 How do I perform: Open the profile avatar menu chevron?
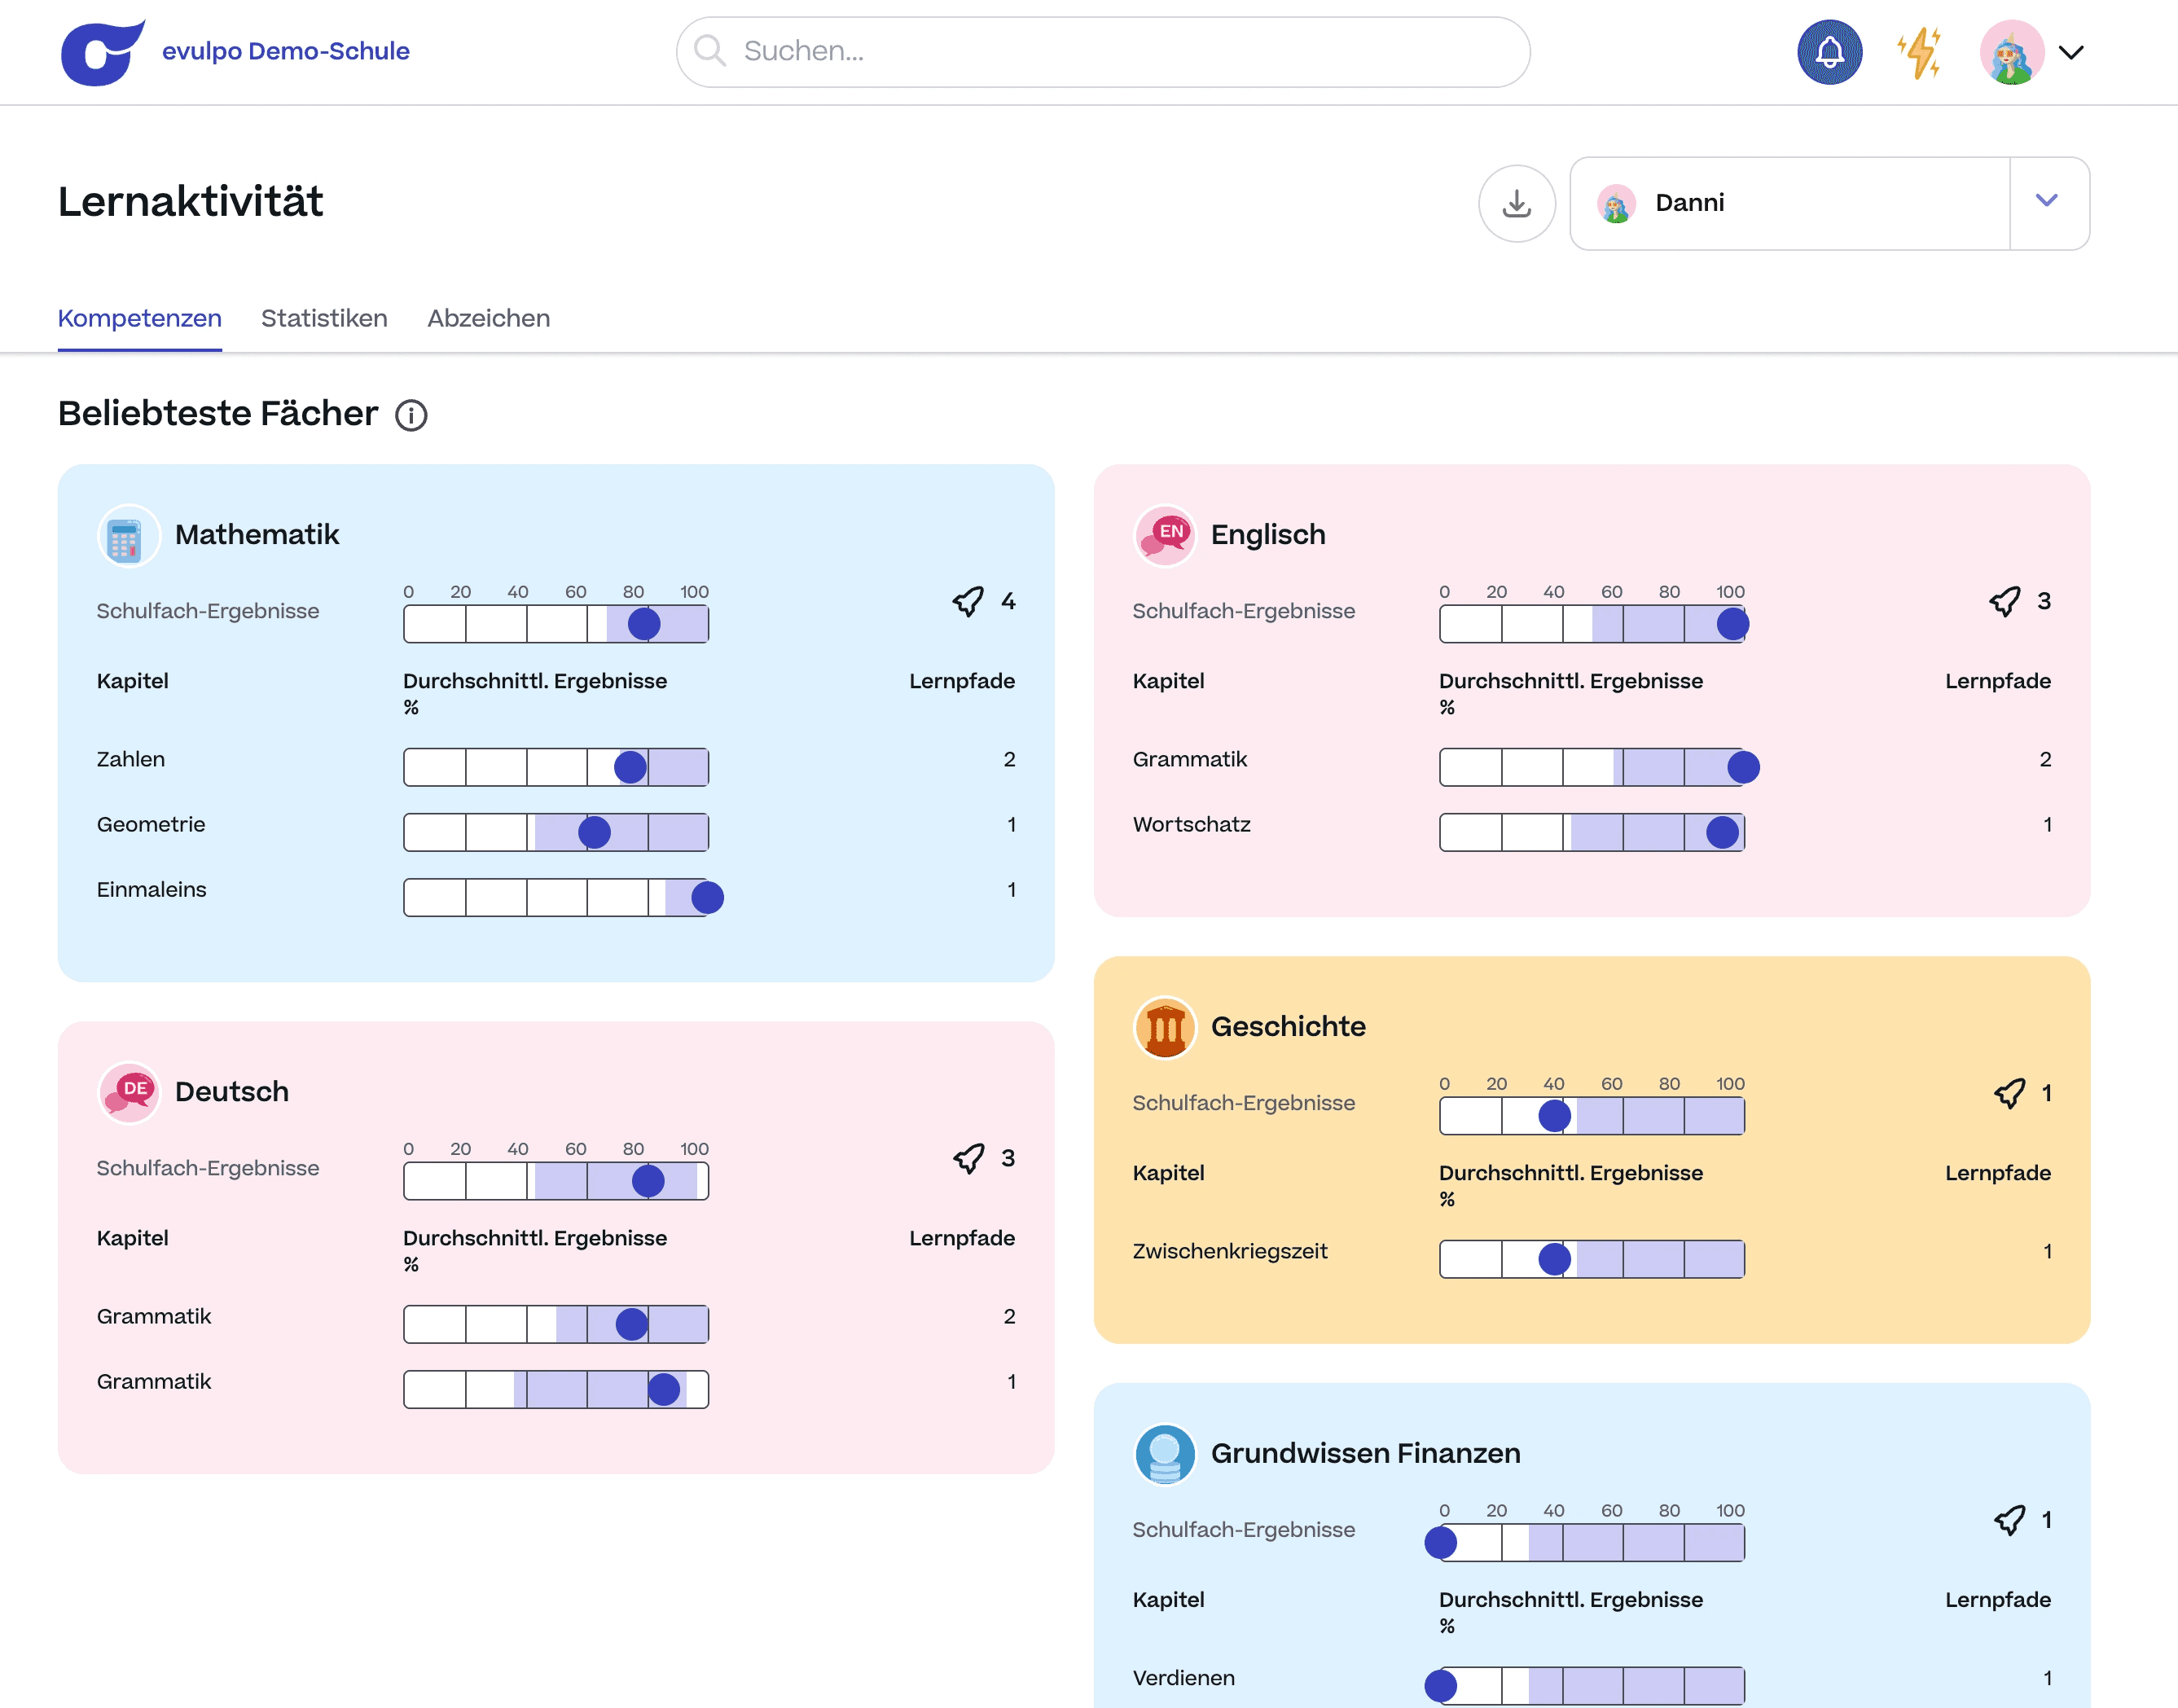2071,52
